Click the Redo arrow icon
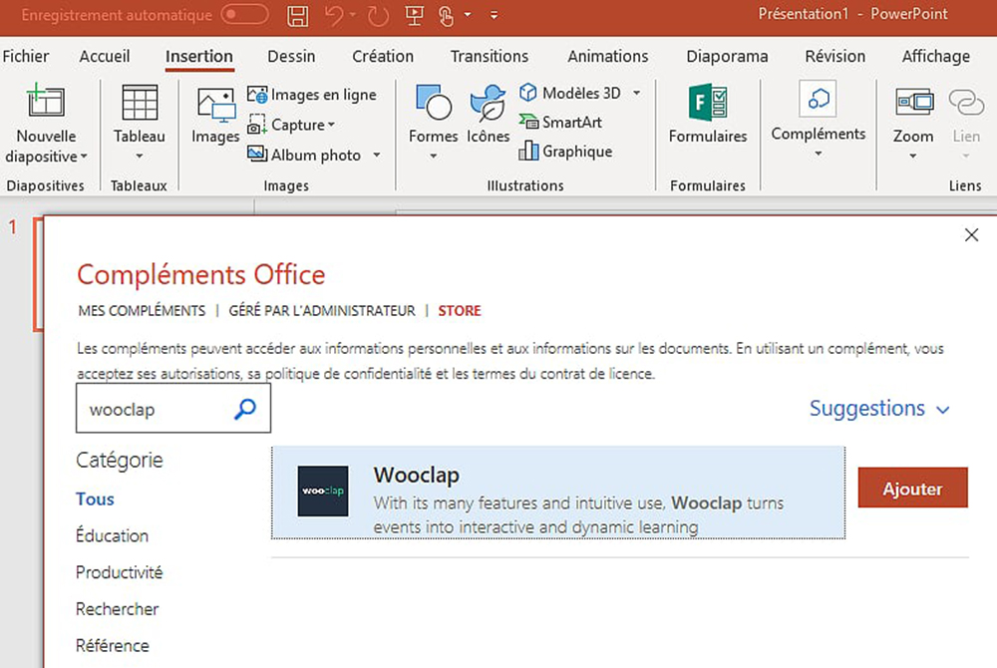The height and width of the screenshot is (668, 997). coord(378,16)
